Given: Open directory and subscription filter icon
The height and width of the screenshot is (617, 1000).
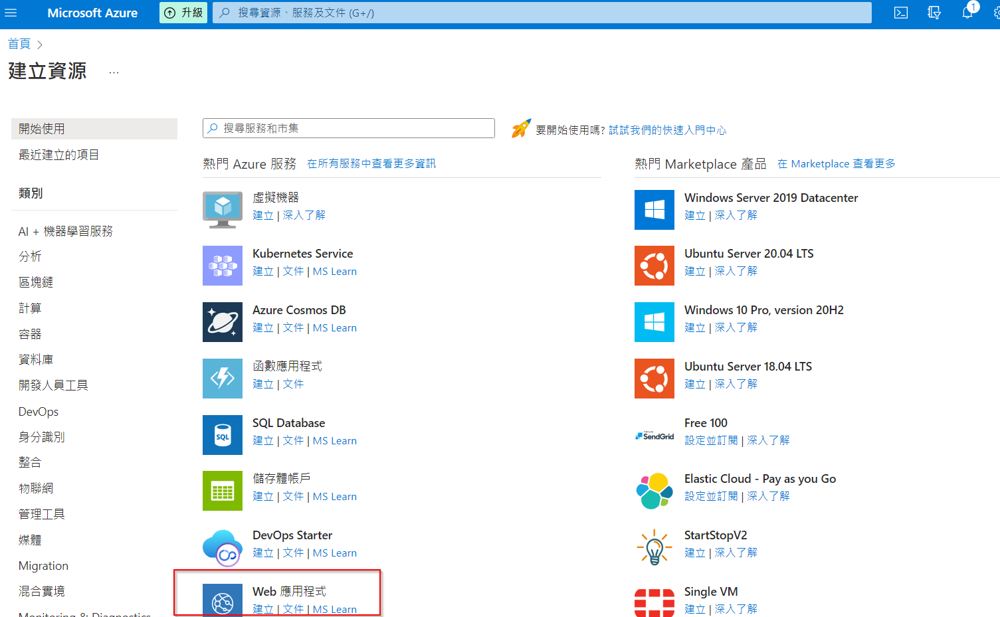Looking at the screenshot, I should [934, 13].
